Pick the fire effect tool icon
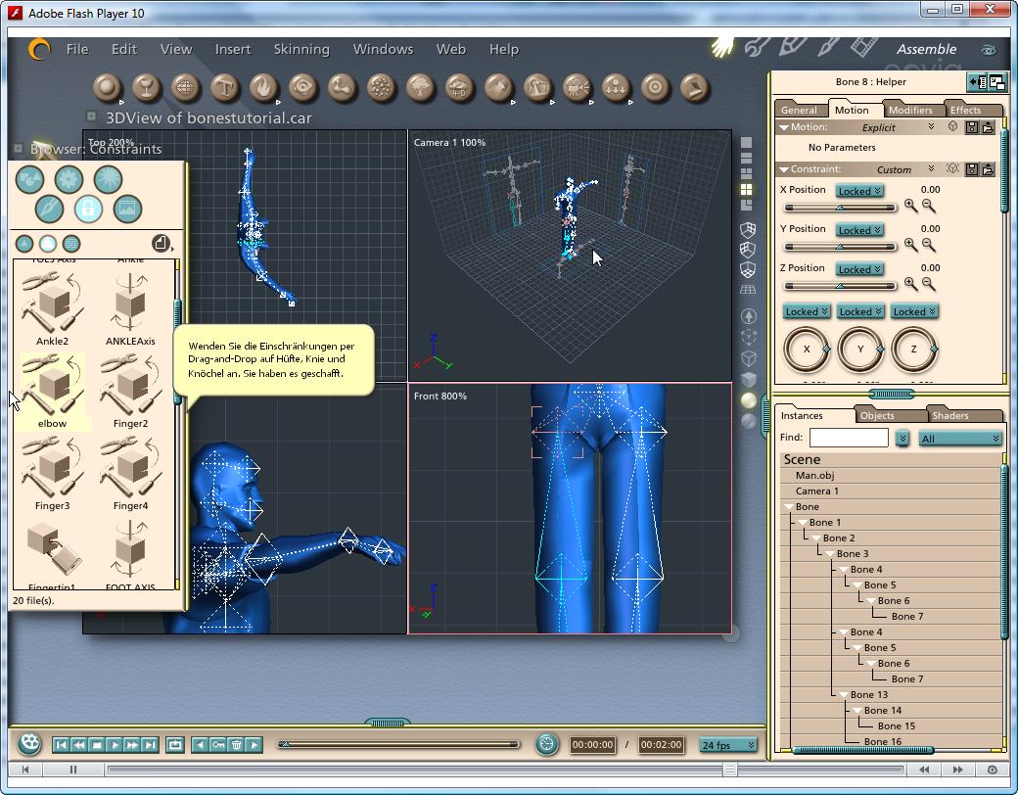1018x795 pixels. (x=263, y=88)
